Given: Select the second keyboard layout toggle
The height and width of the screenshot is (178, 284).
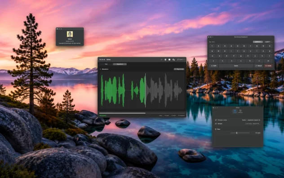Looking at the screenshot, I should pyautogui.click(x=267, y=42).
